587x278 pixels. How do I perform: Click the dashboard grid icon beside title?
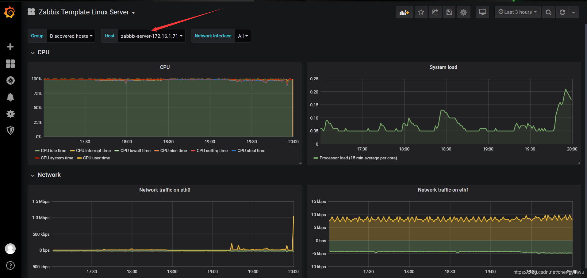tap(31, 12)
